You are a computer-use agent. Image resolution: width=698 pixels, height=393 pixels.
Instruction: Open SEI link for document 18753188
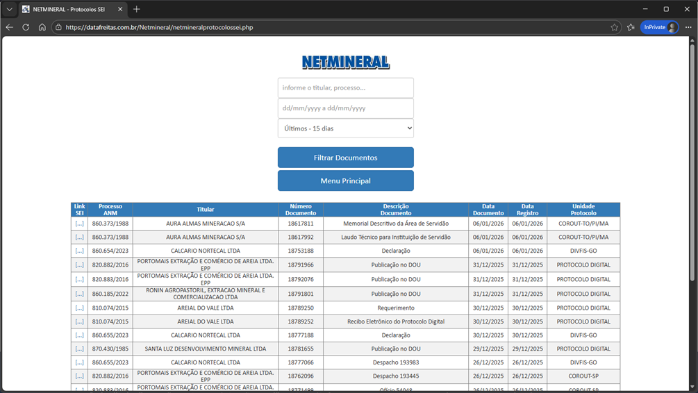[x=79, y=251]
